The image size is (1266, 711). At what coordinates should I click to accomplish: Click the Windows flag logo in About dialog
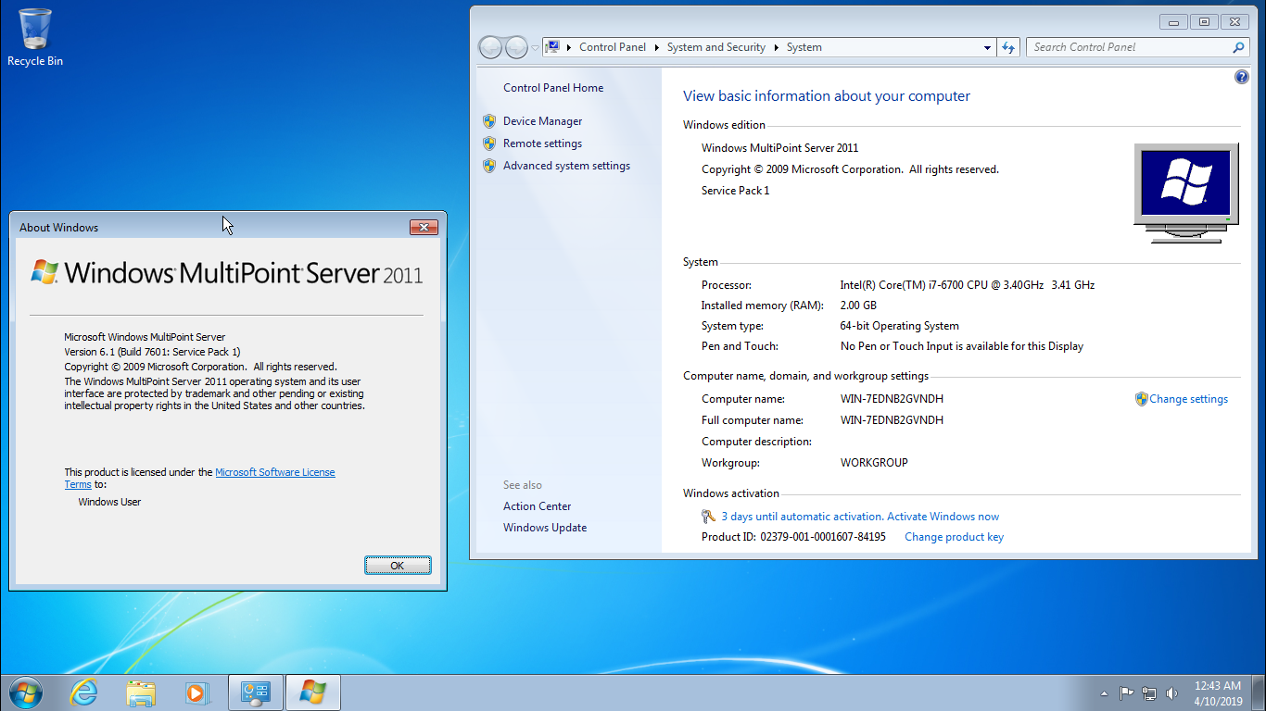(x=44, y=272)
